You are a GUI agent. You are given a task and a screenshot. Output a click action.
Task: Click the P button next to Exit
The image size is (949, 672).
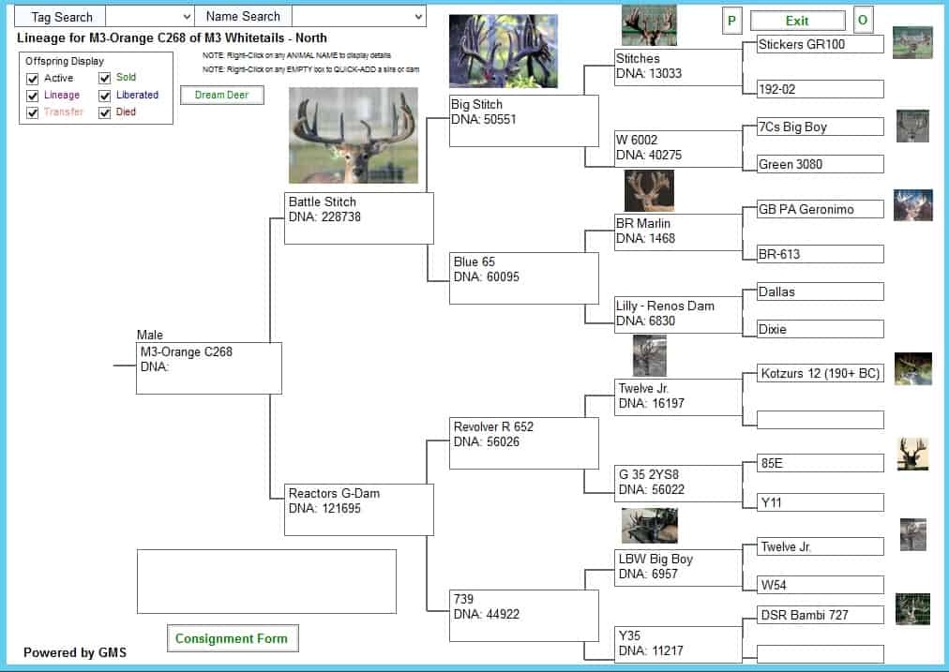[731, 21]
